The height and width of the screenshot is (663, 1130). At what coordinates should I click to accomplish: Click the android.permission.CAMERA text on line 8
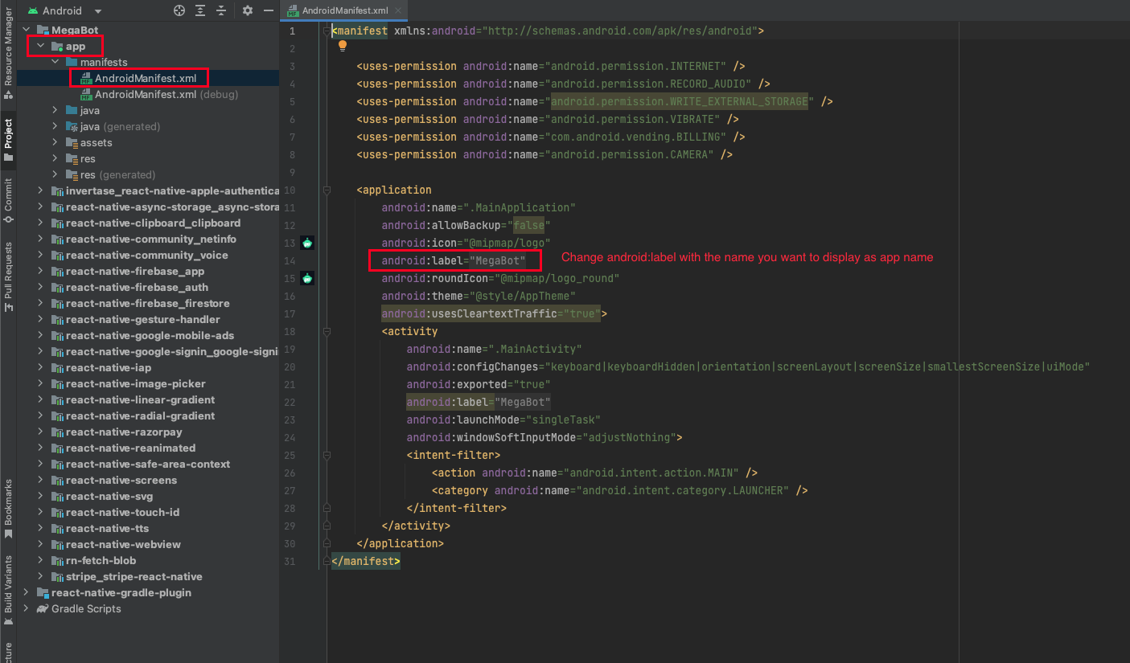point(629,154)
